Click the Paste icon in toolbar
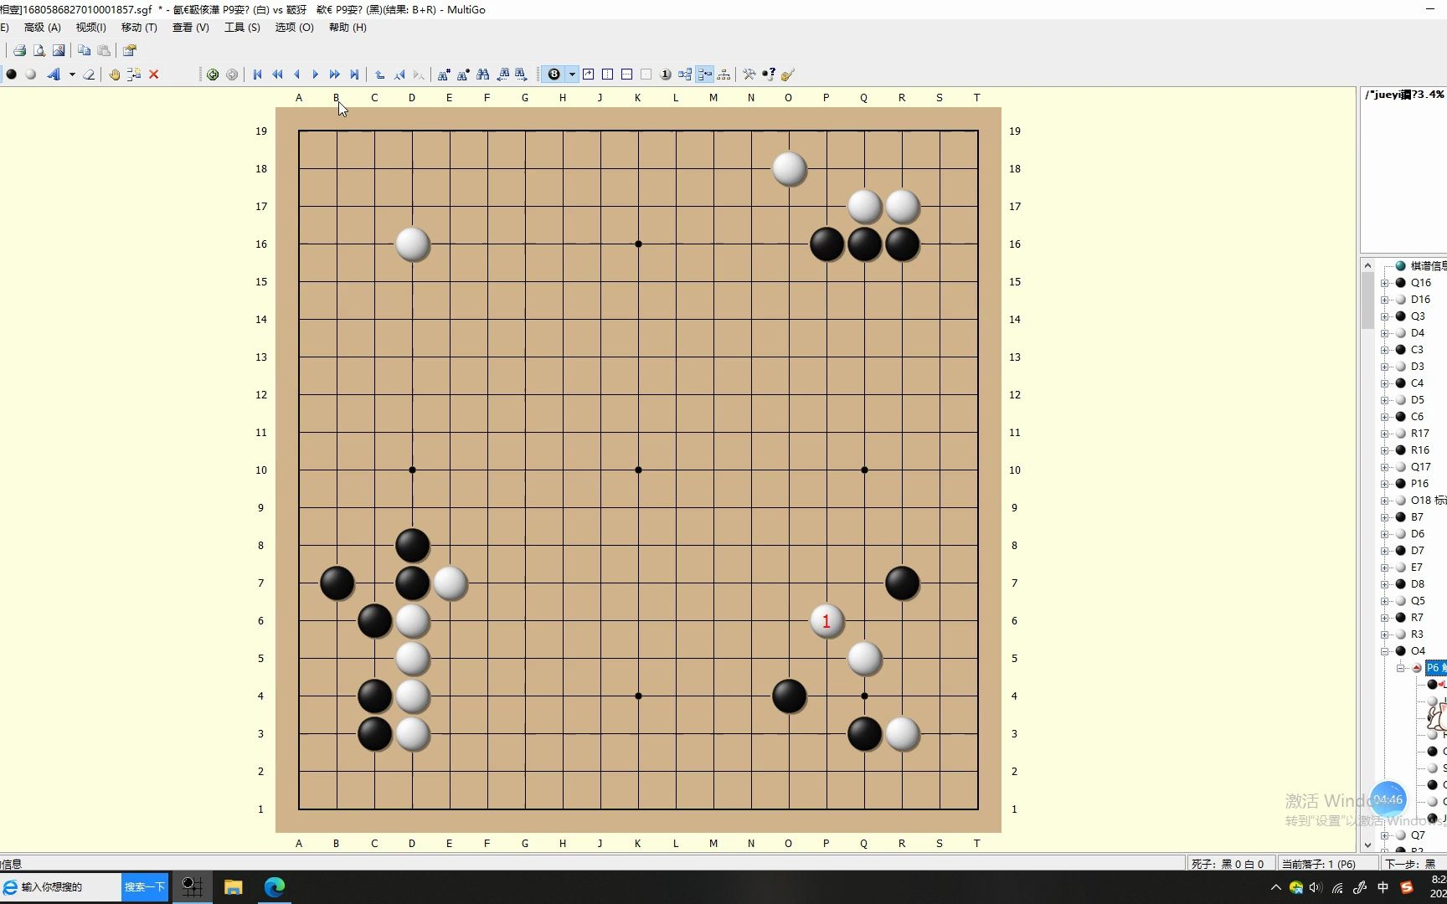 tap(104, 50)
